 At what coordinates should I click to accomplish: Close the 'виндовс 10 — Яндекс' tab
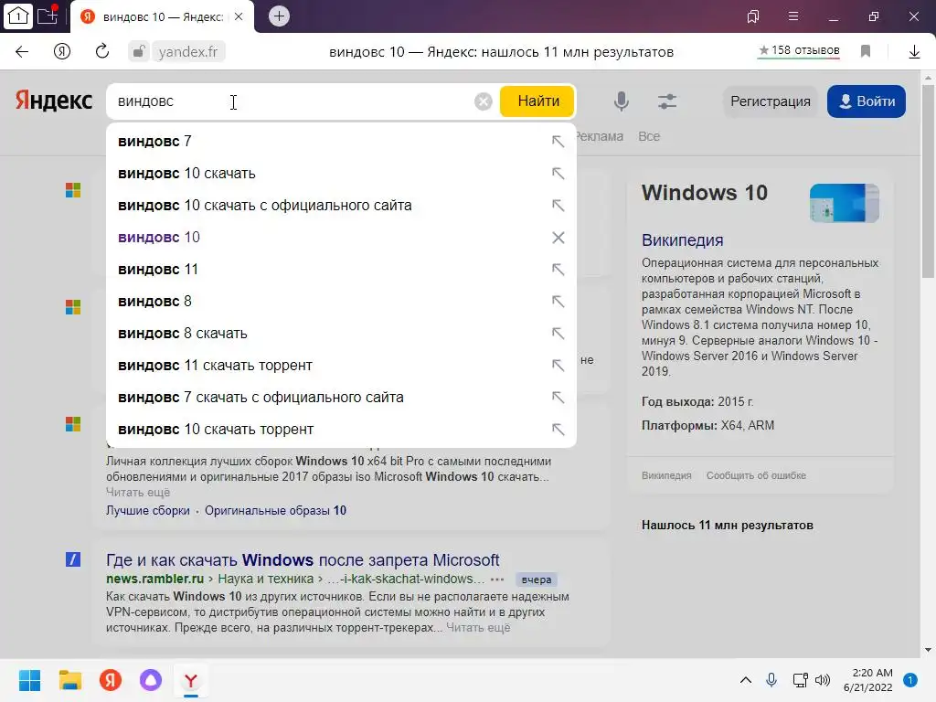[239, 16]
